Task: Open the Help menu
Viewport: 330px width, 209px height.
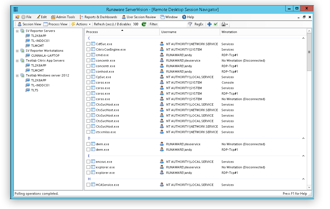Action: click(188, 17)
